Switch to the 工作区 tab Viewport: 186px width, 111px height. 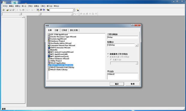[64, 30]
